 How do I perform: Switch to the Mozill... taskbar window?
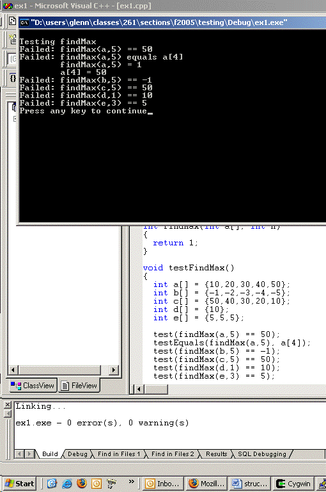[x=206, y=484]
